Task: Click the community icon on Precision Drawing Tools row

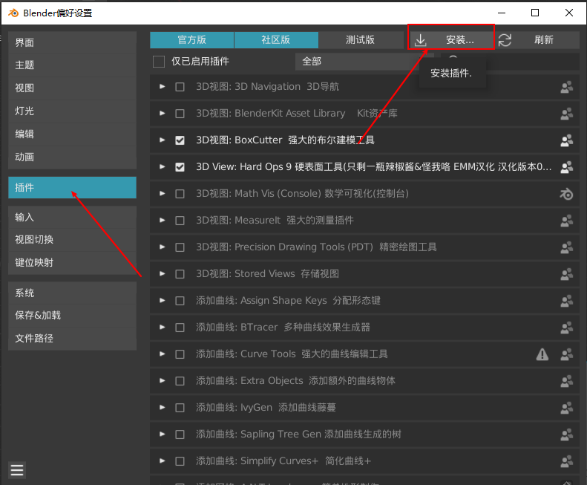Action: (566, 247)
